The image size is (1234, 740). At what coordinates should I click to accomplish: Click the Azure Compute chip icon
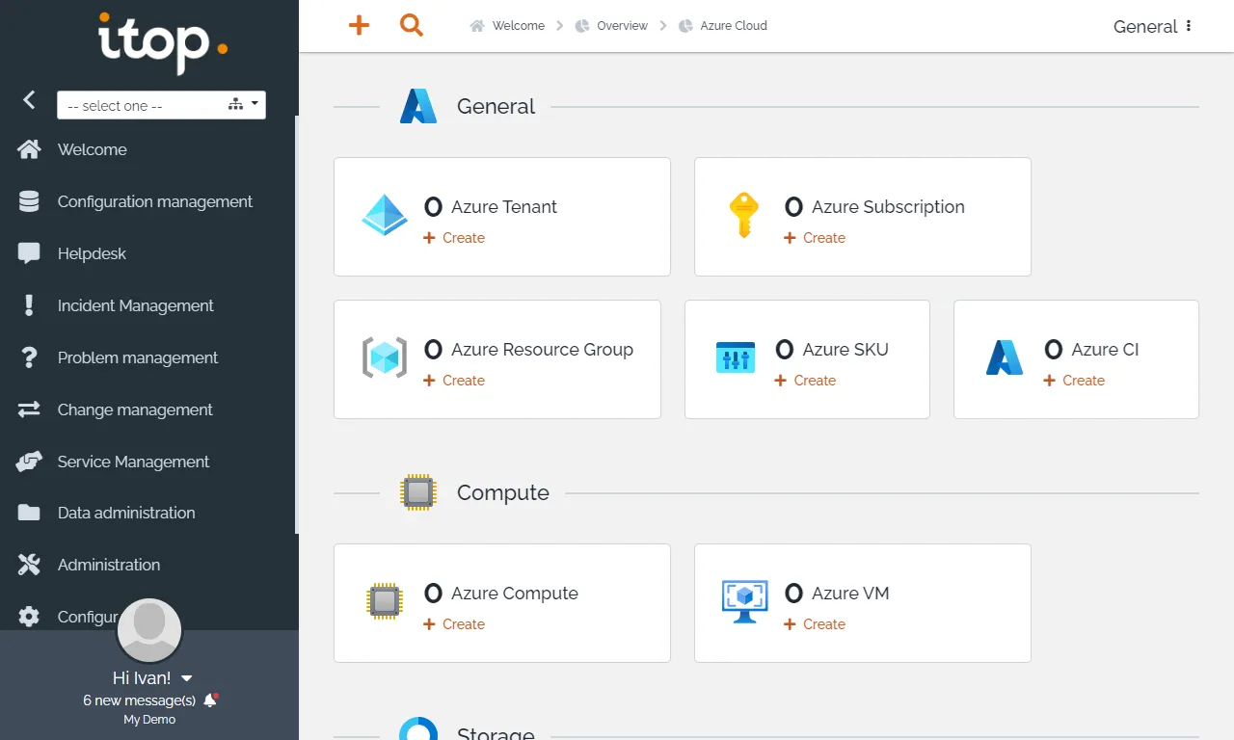385,602
